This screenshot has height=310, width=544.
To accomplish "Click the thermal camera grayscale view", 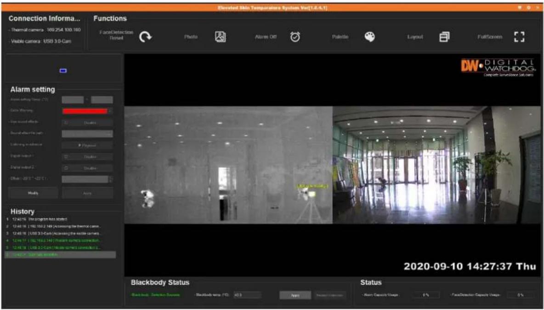I will tap(228, 165).
